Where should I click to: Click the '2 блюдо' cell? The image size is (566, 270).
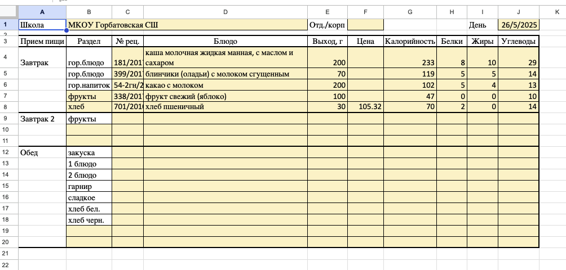pos(89,175)
